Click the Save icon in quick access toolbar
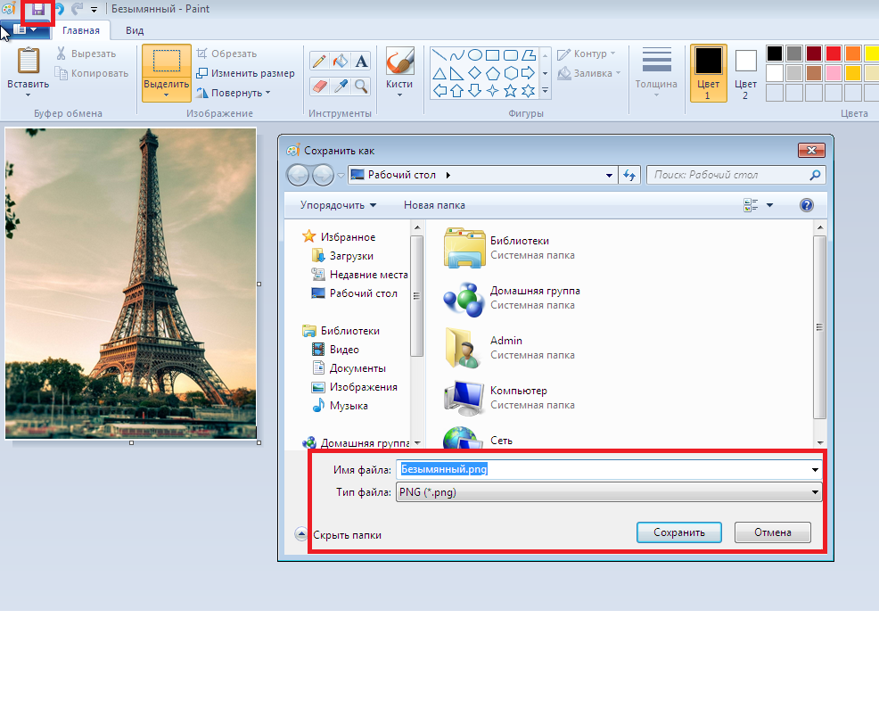This screenshot has height=701, width=879. click(38, 9)
